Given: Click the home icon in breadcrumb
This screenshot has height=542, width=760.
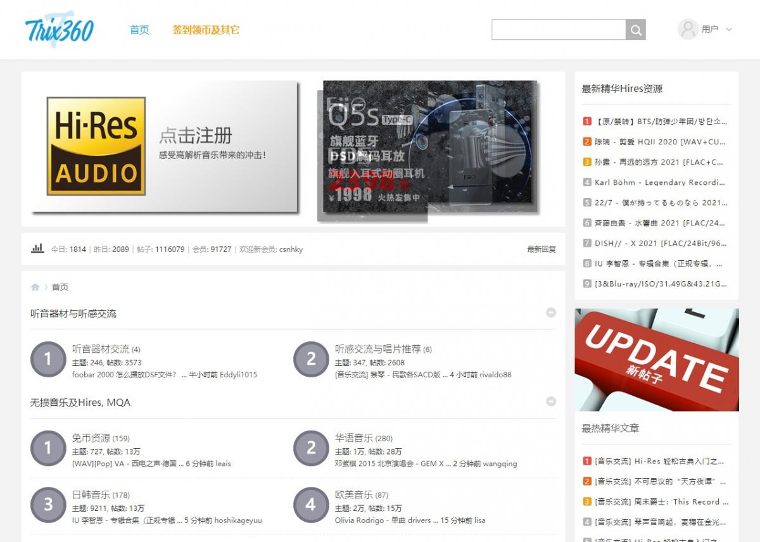Looking at the screenshot, I should [x=35, y=287].
